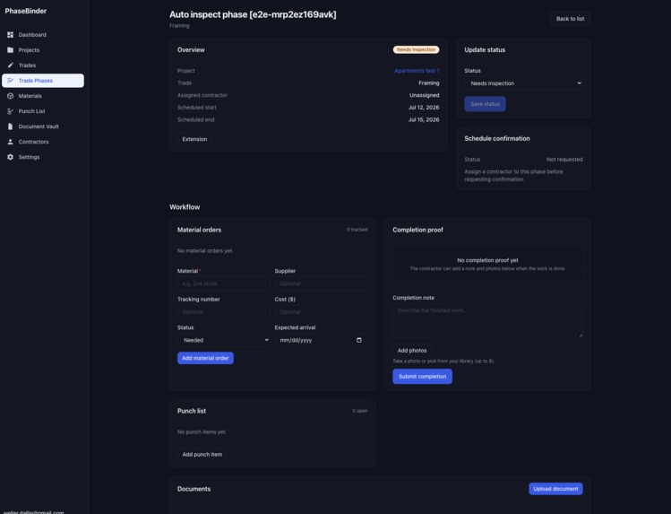Screen dimensions: 671x514
Task: Select Trade Phases in the sidebar
Action: pyautogui.click(x=43, y=81)
